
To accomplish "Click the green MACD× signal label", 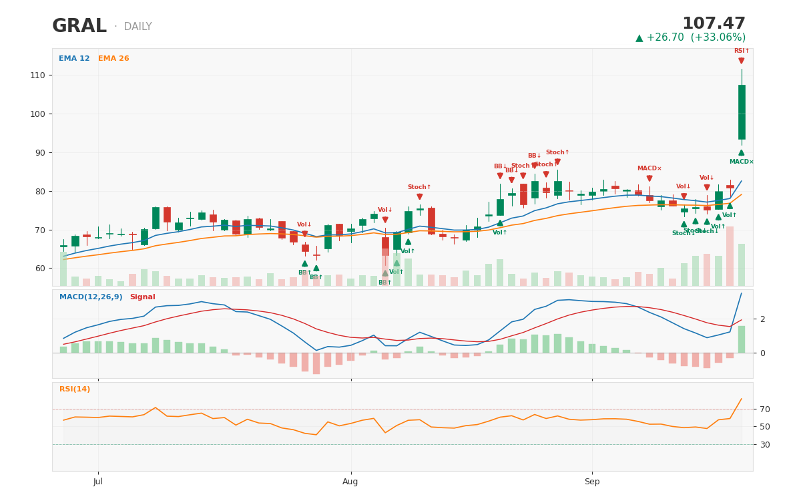I will click(x=742, y=162).
